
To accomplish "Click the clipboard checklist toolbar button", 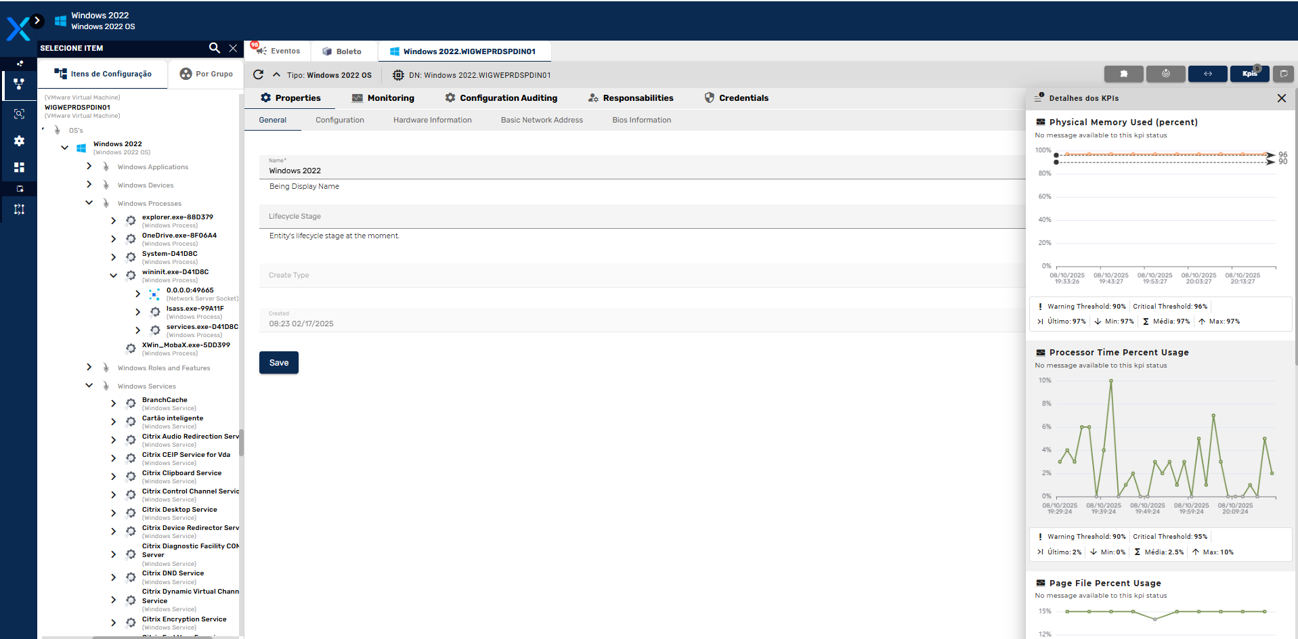I will pyautogui.click(x=1283, y=74).
